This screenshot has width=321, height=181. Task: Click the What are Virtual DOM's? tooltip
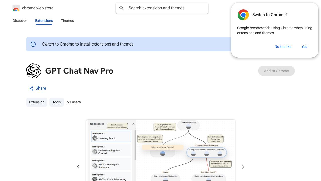163,147
